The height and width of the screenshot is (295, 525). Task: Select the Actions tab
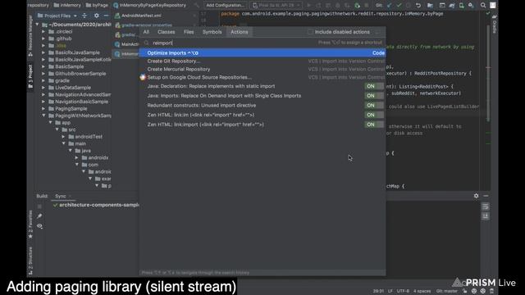tap(239, 32)
